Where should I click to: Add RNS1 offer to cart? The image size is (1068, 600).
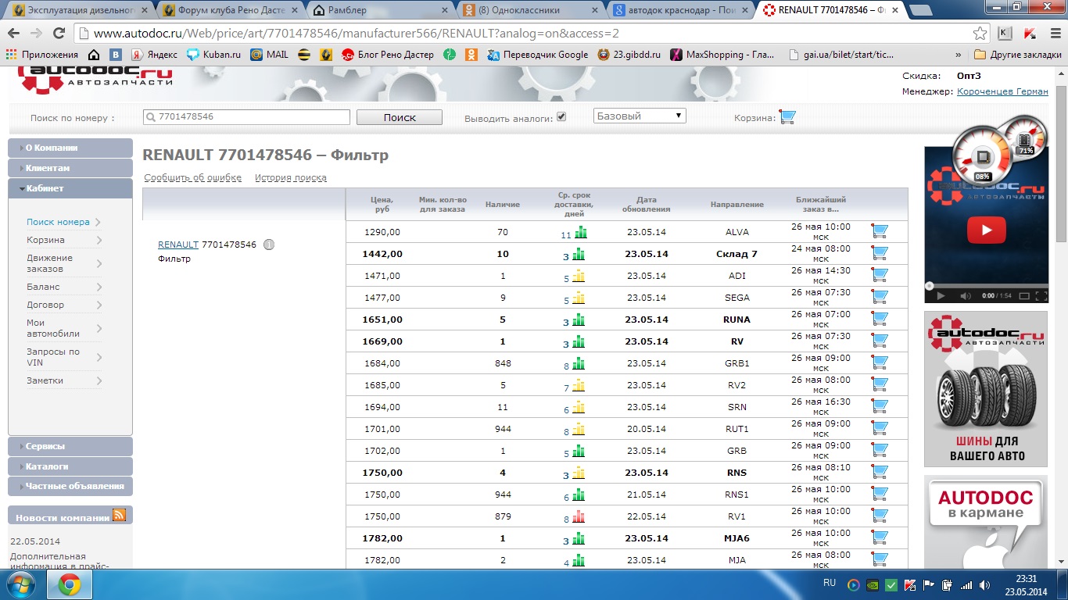click(880, 494)
